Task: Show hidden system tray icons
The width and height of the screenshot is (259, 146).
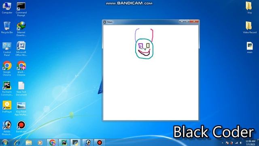Action: (223, 143)
